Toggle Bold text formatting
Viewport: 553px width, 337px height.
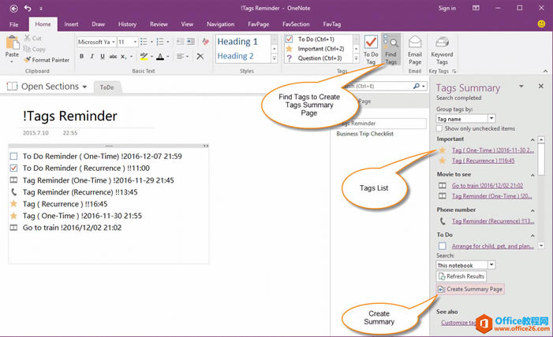coord(81,57)
